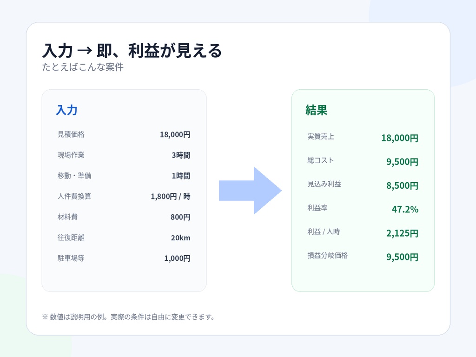Click the 9,500円 value beside 総コスト
Screen dimensions: 476x357
402,162
